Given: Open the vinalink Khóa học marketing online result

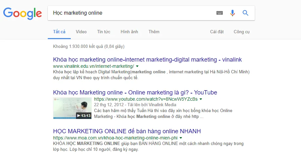Looking at the screenshot, I should tap(147, 60).
